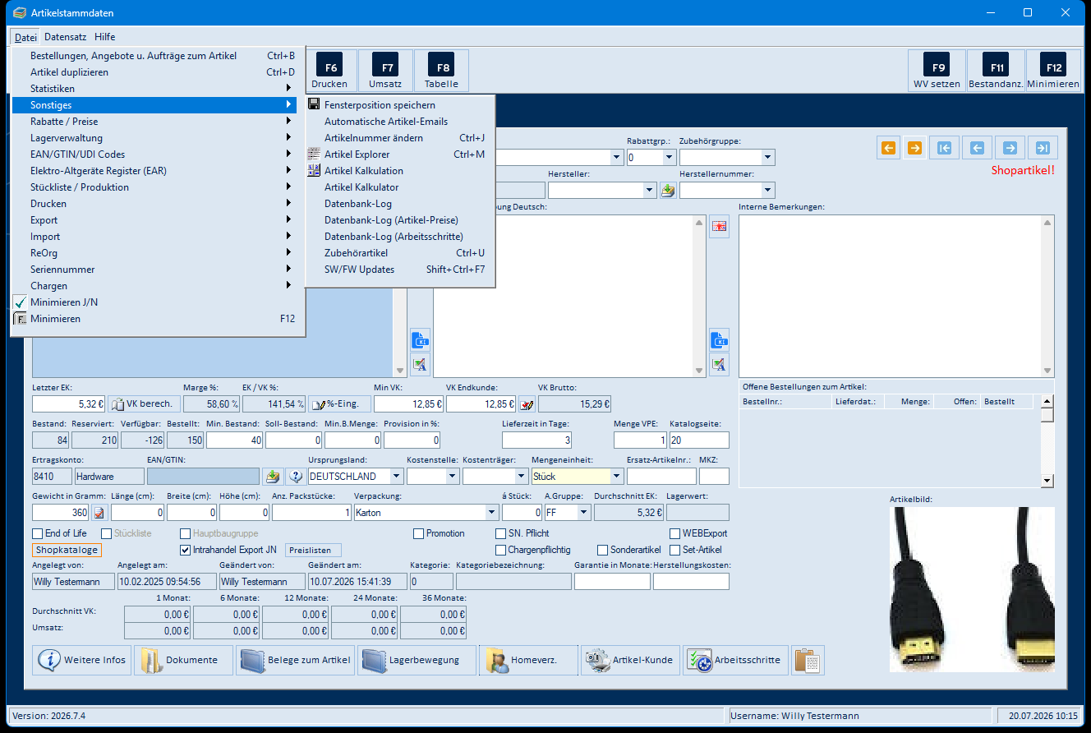Open the Hilfe menu
The image size is (1091, 733).
point(104,37)
